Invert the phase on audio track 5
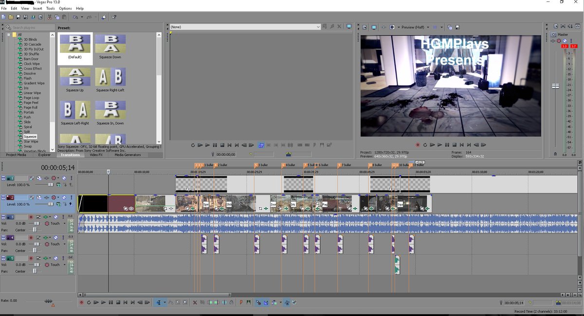The height and width of the screenshot is (316, 584). (x=38, y=258)
